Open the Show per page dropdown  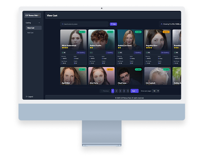click(156, 91)
